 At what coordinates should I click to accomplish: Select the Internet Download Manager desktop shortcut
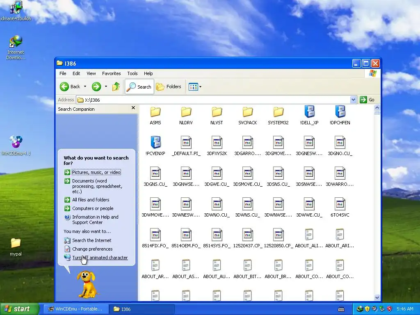16,48
